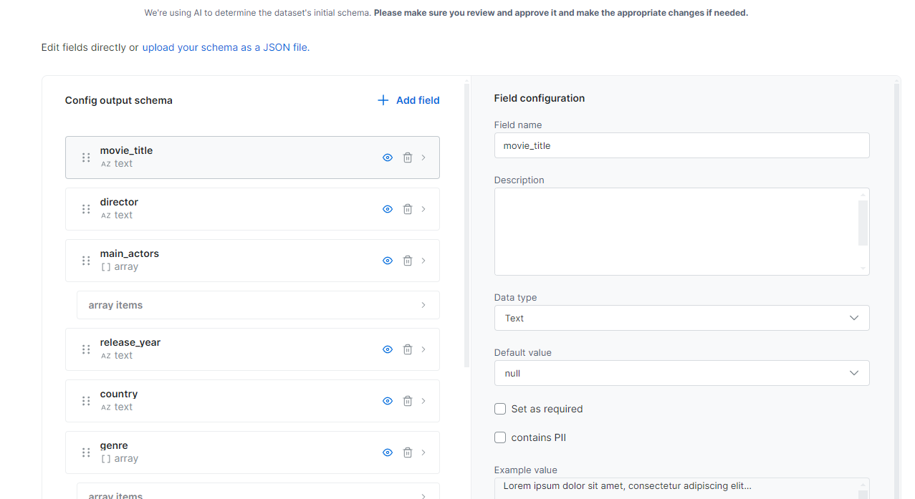Viewport: 915px width, 499px height.
Task: Click drag handle for genre field
Action: [86, 452]
